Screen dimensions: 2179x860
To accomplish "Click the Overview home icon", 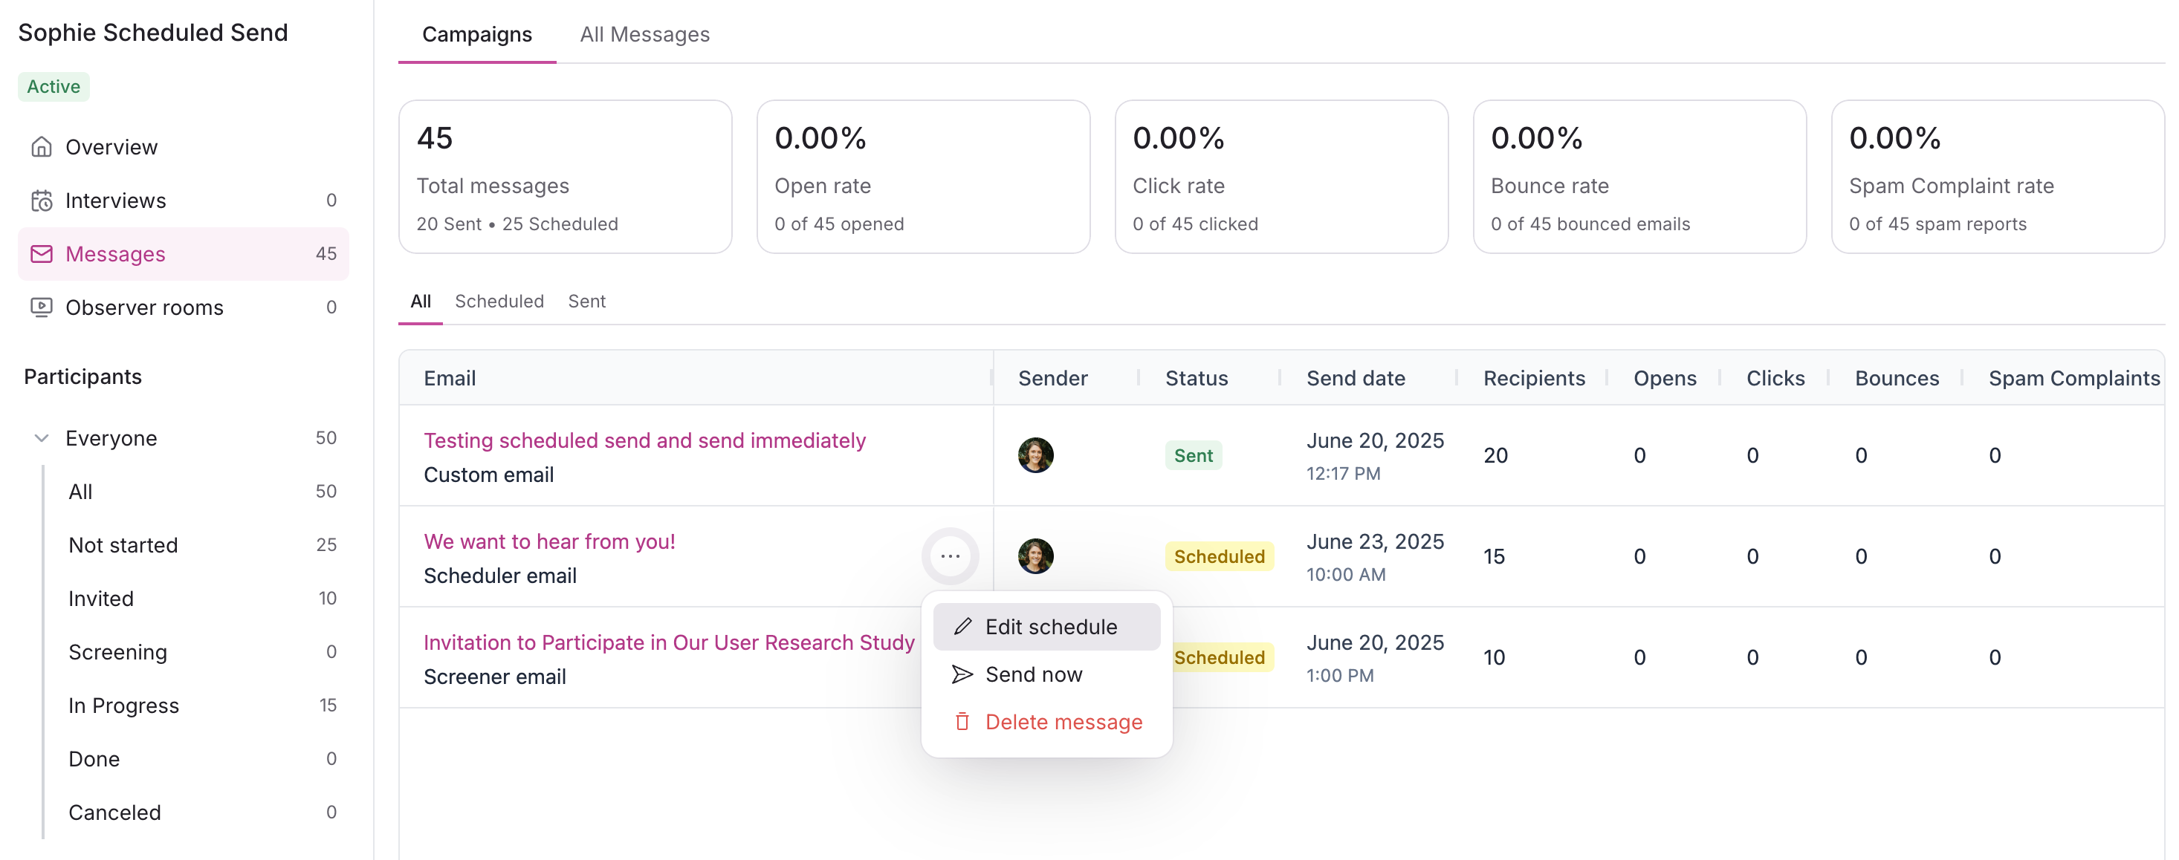I will point(42,147).
